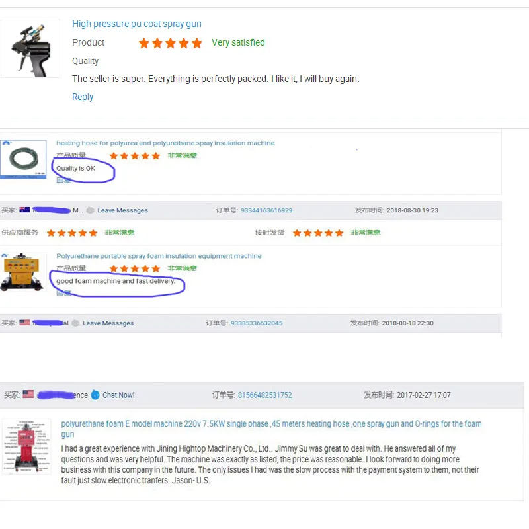Open the yellow spray foam machine thumbnail
This screenshot has height=529, width=529.
[22, 272]
